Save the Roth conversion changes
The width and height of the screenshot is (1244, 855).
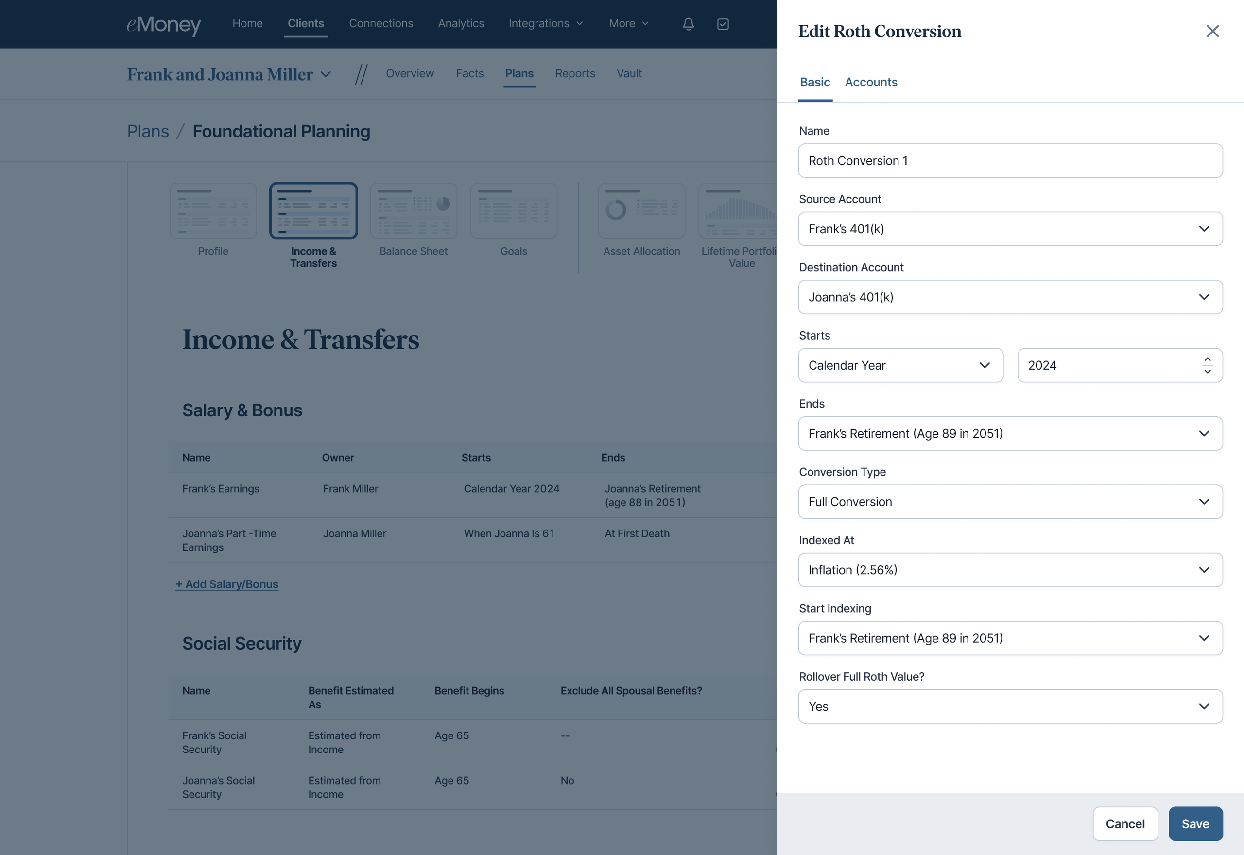(1195, 823)
